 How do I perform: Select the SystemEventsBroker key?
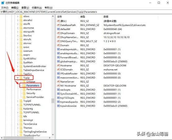coord(35,66)
